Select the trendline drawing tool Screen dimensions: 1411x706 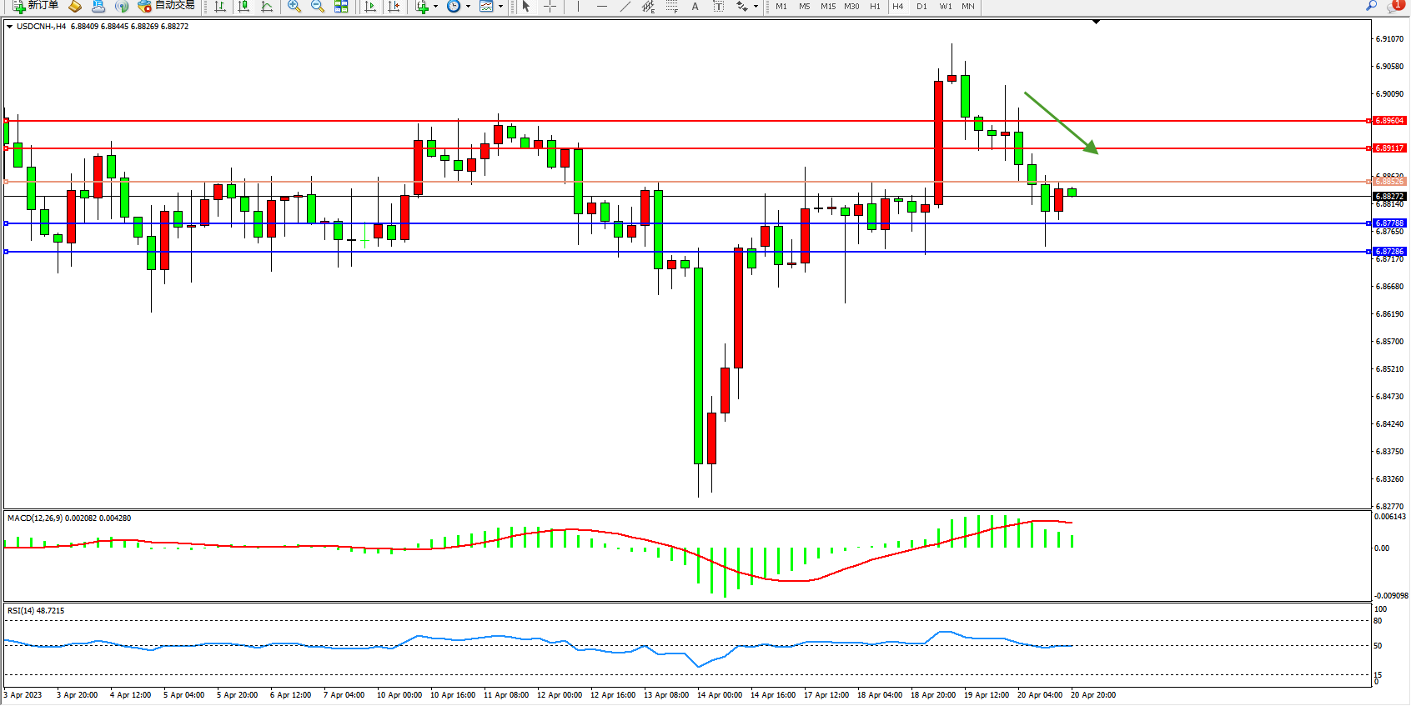tap(625, 7)
